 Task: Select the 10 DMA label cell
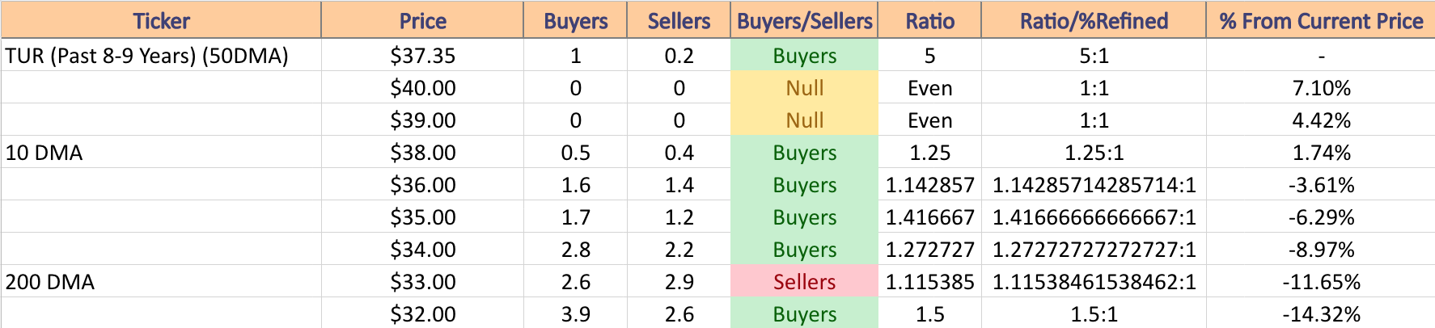pyautogui.click(x=161, y=153)
